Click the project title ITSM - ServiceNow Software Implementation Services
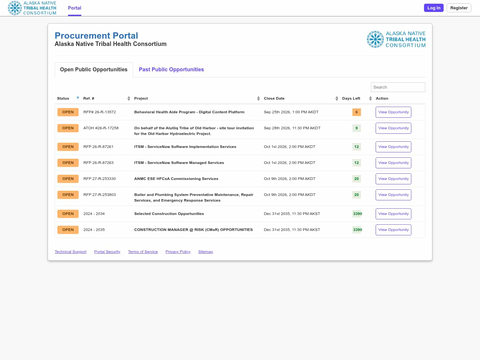The height and width of the screenshot is (360, 480). [x=185, y=147]
